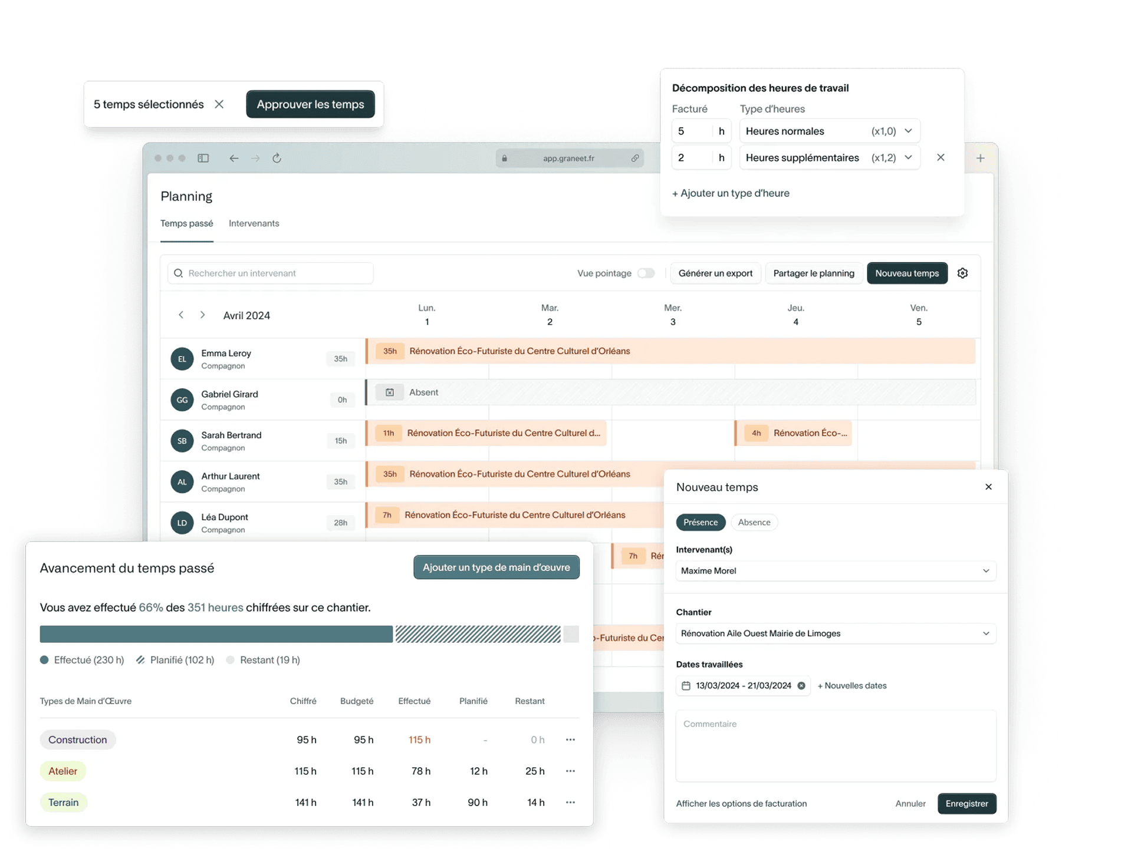
Task: Switch to the Intervenants tab
Action: pyautogui.click(x=254, y=223)
